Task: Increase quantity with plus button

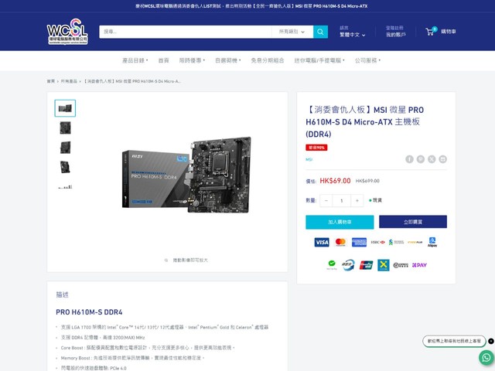Action: [x=357, y=201]
